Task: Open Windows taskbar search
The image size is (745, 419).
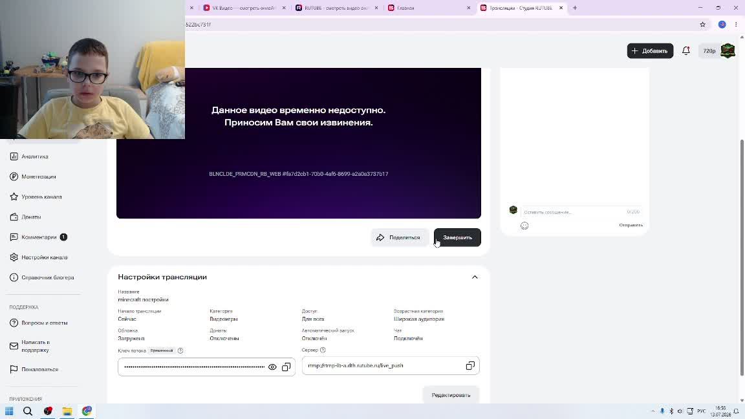Action: click(28, 411)
